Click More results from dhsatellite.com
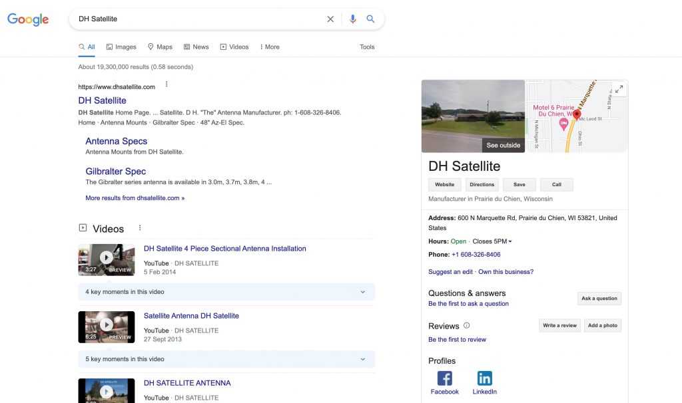Image resolution: width=682 pixels, height=403 pixels. 135,198
